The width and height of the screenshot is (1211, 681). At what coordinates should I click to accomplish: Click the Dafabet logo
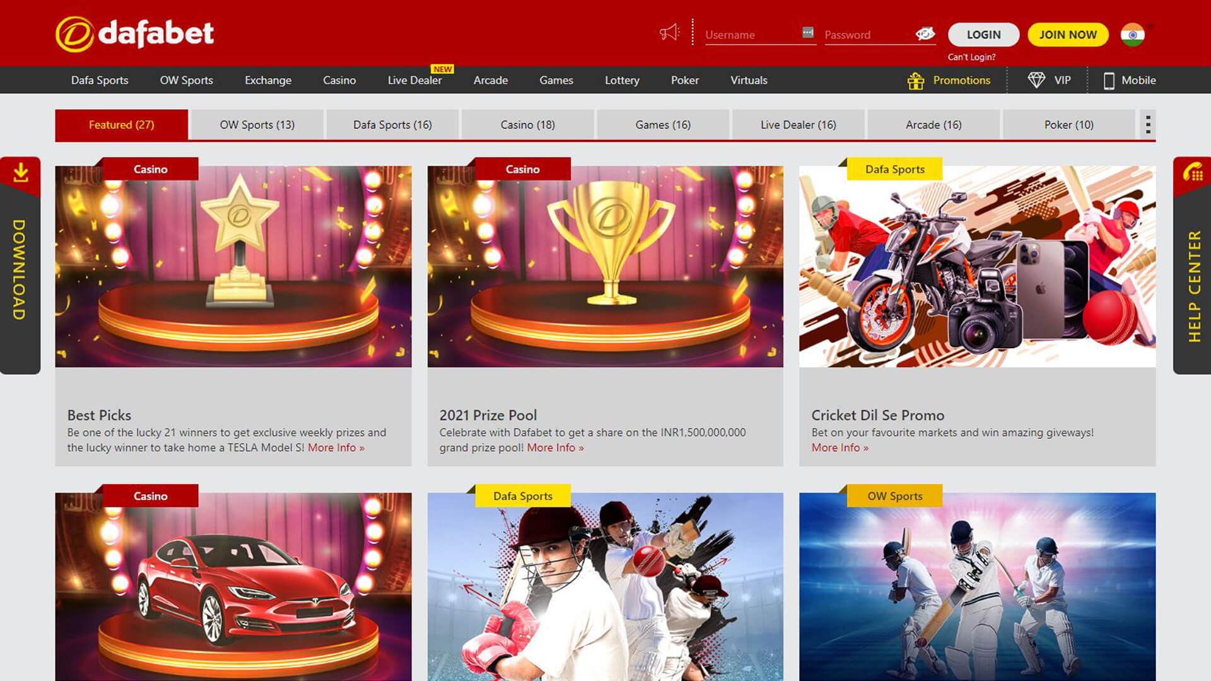135,33
